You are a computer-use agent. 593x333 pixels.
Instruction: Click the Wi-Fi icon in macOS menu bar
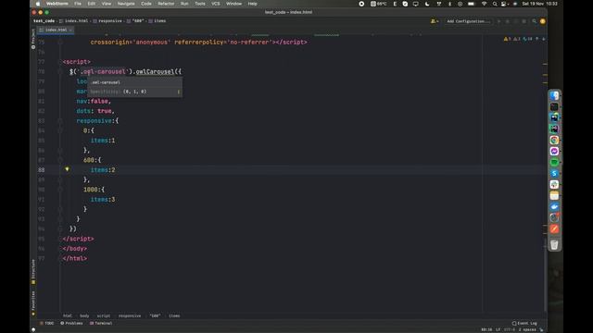[484, 4]
